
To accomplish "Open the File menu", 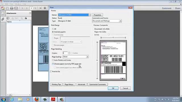I will point(2,4).
